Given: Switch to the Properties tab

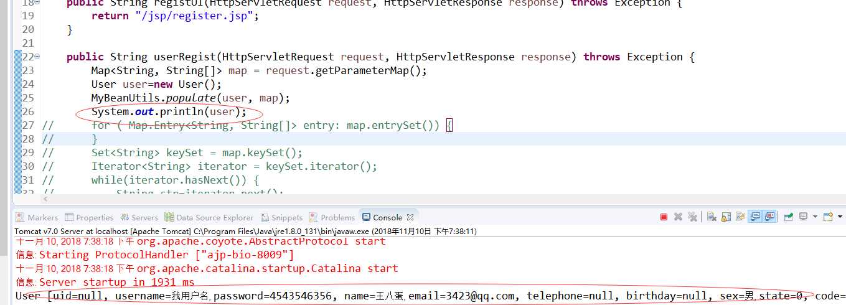Looking at the screenshot, I should pyautogui.click(x=89, y=217).
